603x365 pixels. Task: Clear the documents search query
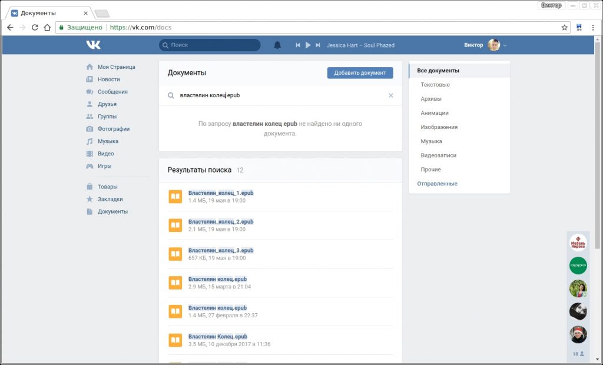(391, 95)
